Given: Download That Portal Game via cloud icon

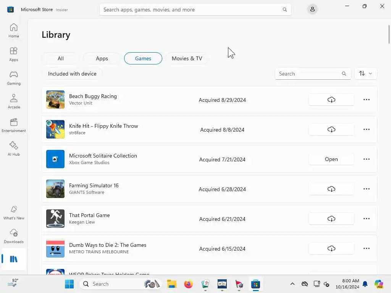Looking at the screenshot, I should [x=331, y=219].
